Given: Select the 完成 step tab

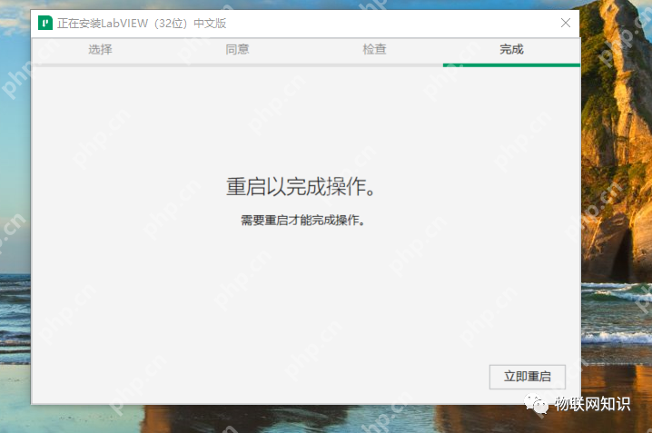Looking at the screenshot, I should 512,49.
